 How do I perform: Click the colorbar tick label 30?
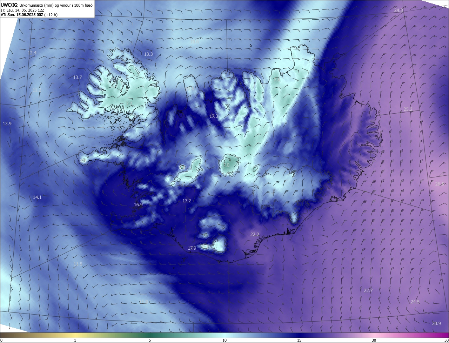(x=374, y=340)
